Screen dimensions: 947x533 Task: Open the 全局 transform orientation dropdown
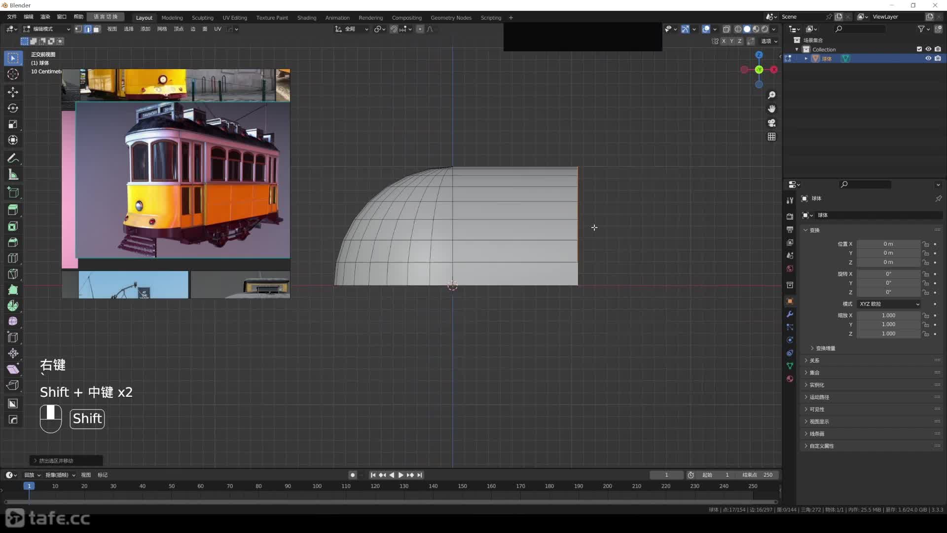352,29
